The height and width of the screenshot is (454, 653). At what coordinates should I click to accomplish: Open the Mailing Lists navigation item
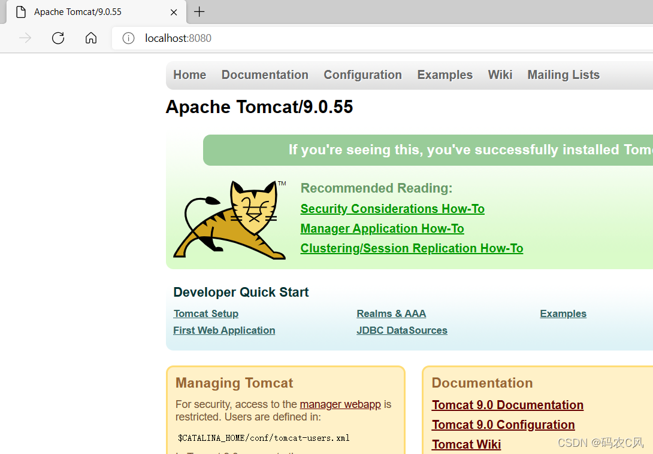[564, 75]
